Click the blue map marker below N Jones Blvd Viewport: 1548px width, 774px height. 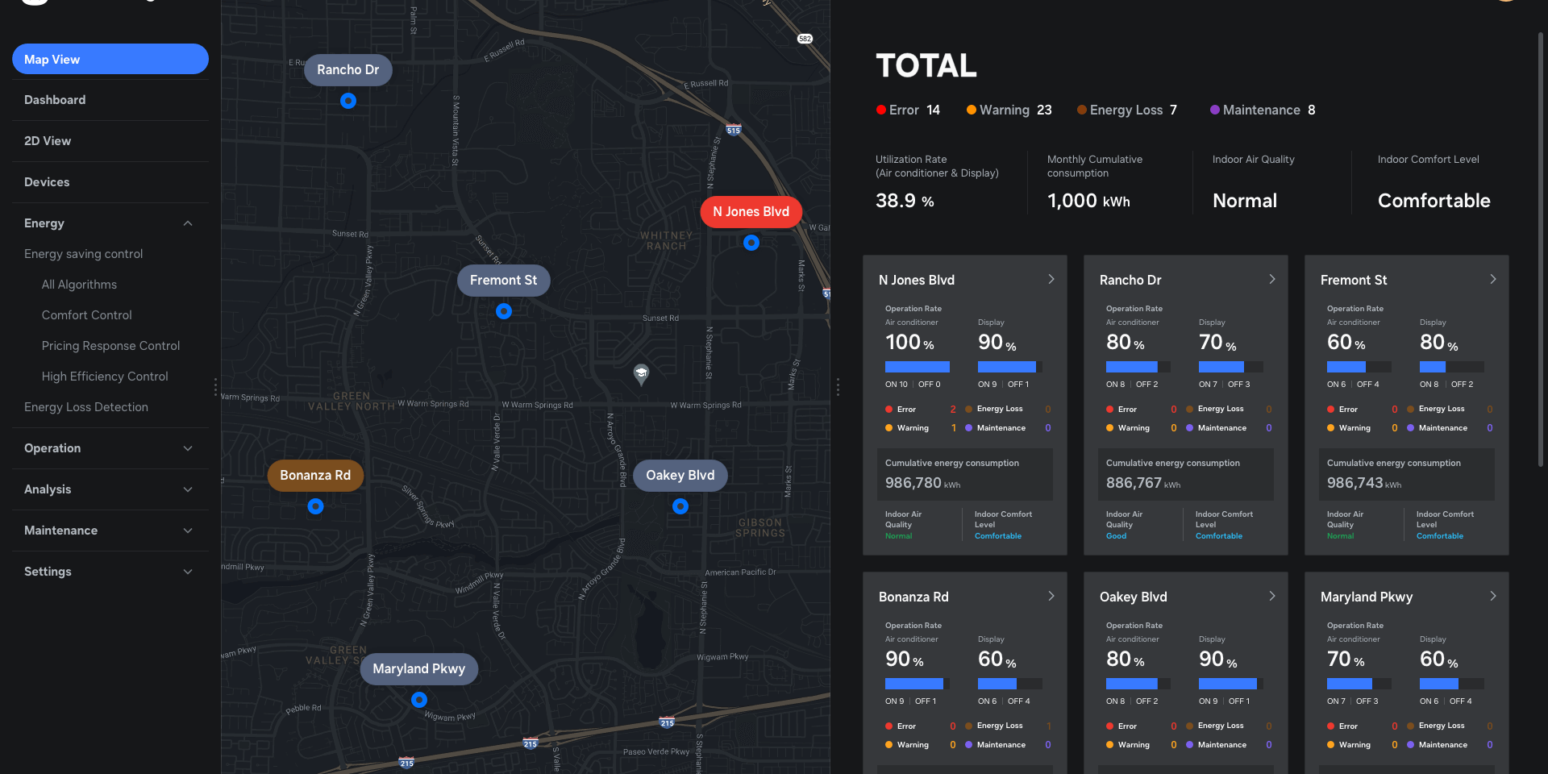[751, 243]
